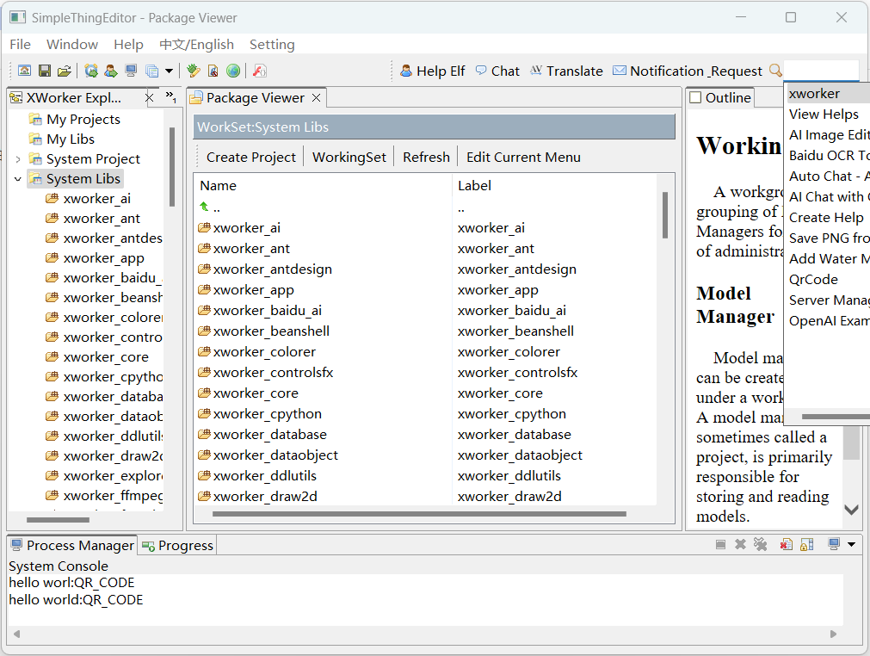Click the green globe toolbar icon
870x656 pixels.
[233, 71]
